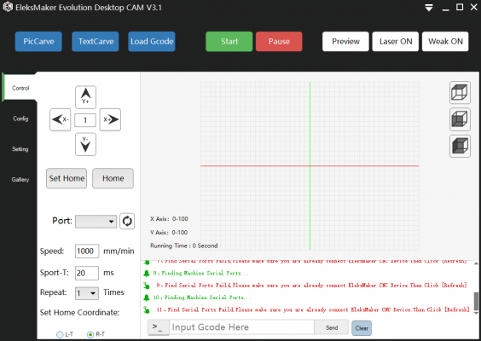Click hand icon on log line 11
This screenshot has width=481, height=341.
pos(147,310)
